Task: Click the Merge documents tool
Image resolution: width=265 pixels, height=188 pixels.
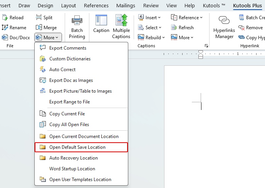Action: [x=46, y=28]
